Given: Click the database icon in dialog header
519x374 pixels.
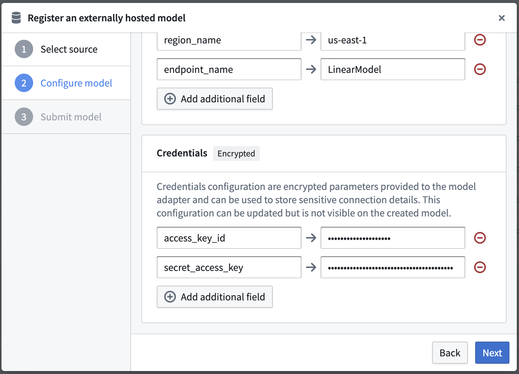Looking at the screenshot, I should tap(16, 18).
